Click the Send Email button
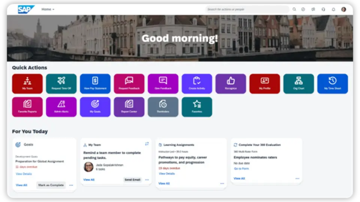The image size is (360, 202). [132, 180]
